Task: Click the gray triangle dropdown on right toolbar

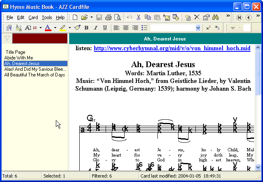Action: [233, 28]
